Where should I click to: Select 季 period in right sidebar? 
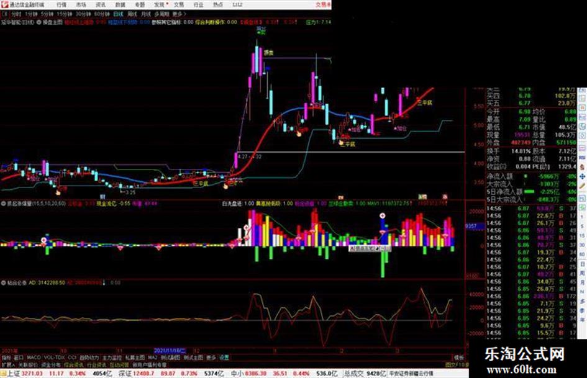pos(582,310)
